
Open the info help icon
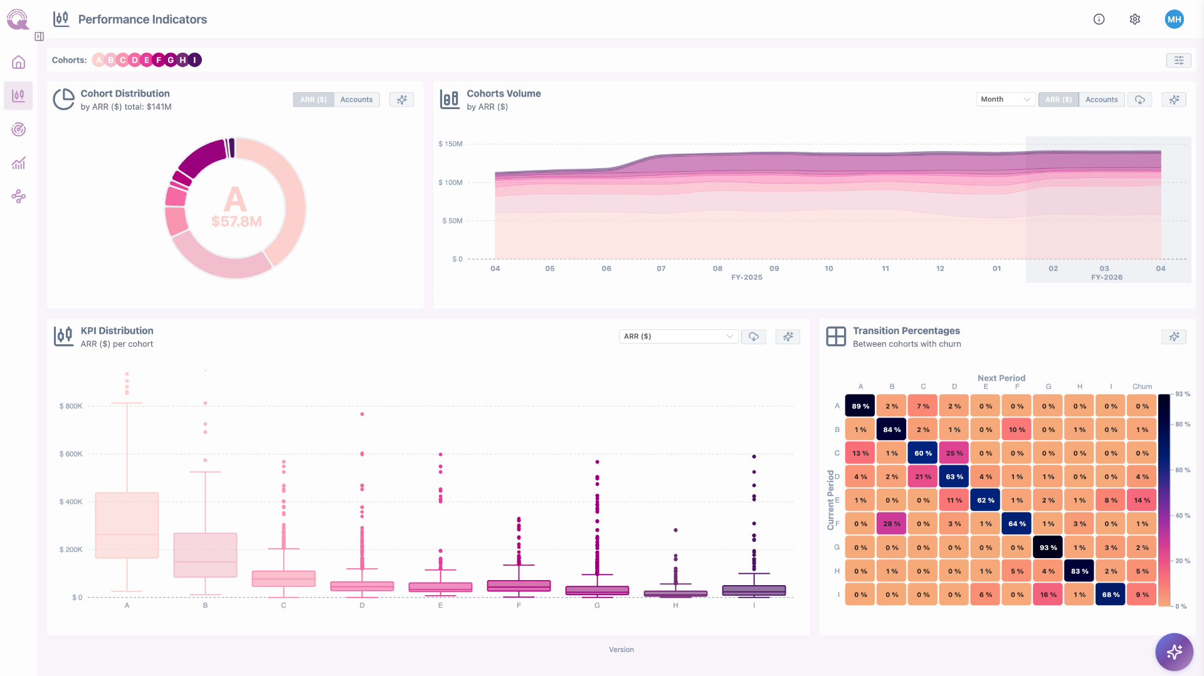click(1099, 19)
